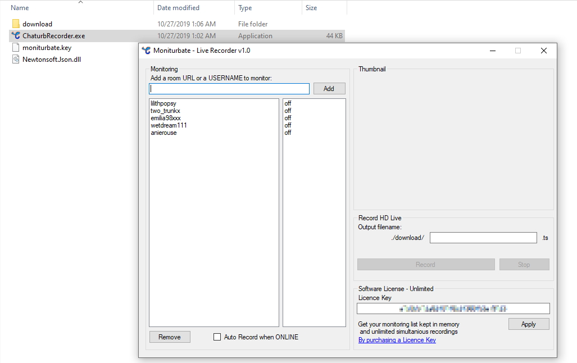The image size is (577, 363).
Task: Click the off status for lilithpopsy
Action: click(288, 103)
